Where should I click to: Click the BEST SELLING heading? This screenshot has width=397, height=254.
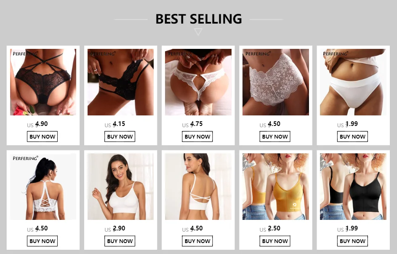tap(199, 19)
